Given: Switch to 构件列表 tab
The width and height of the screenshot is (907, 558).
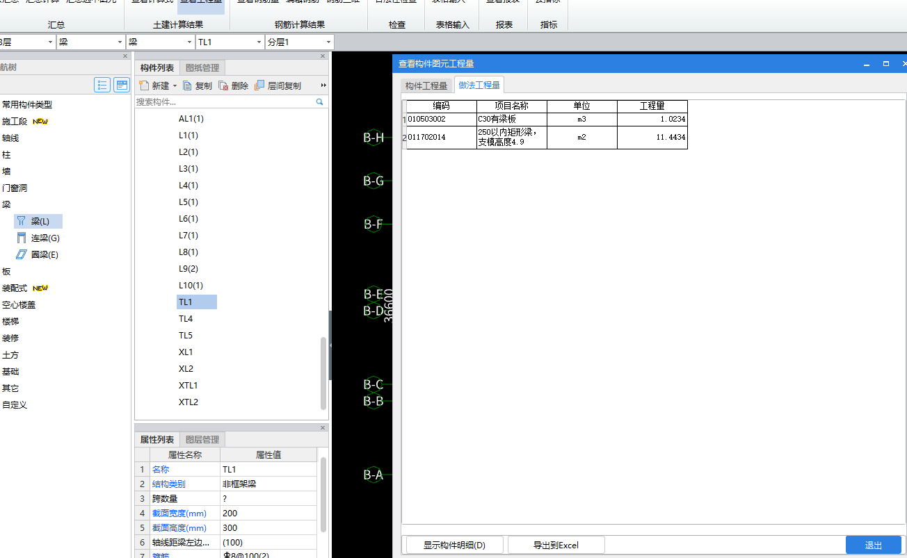Looking at the screenshot, I should pyautogui.click(x=157, y=67).
